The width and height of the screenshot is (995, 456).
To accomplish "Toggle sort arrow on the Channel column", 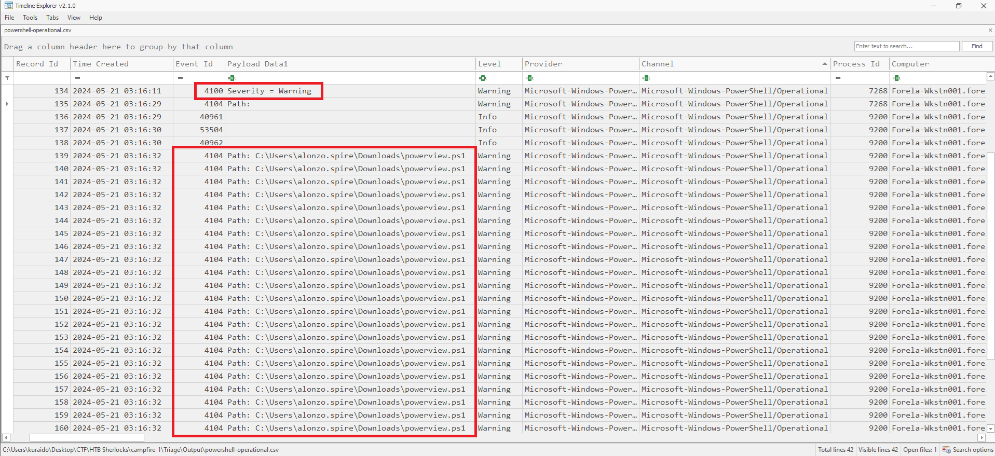I will (x=824, y=64).
